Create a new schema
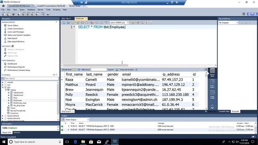This screenshot has height=145, width=258. (x=19, y=14)
